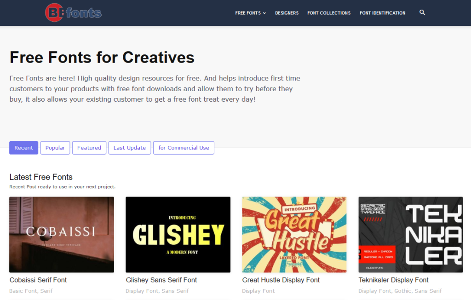
Task: Go to the Designers menu item
Action: click(x=287, y=13)
